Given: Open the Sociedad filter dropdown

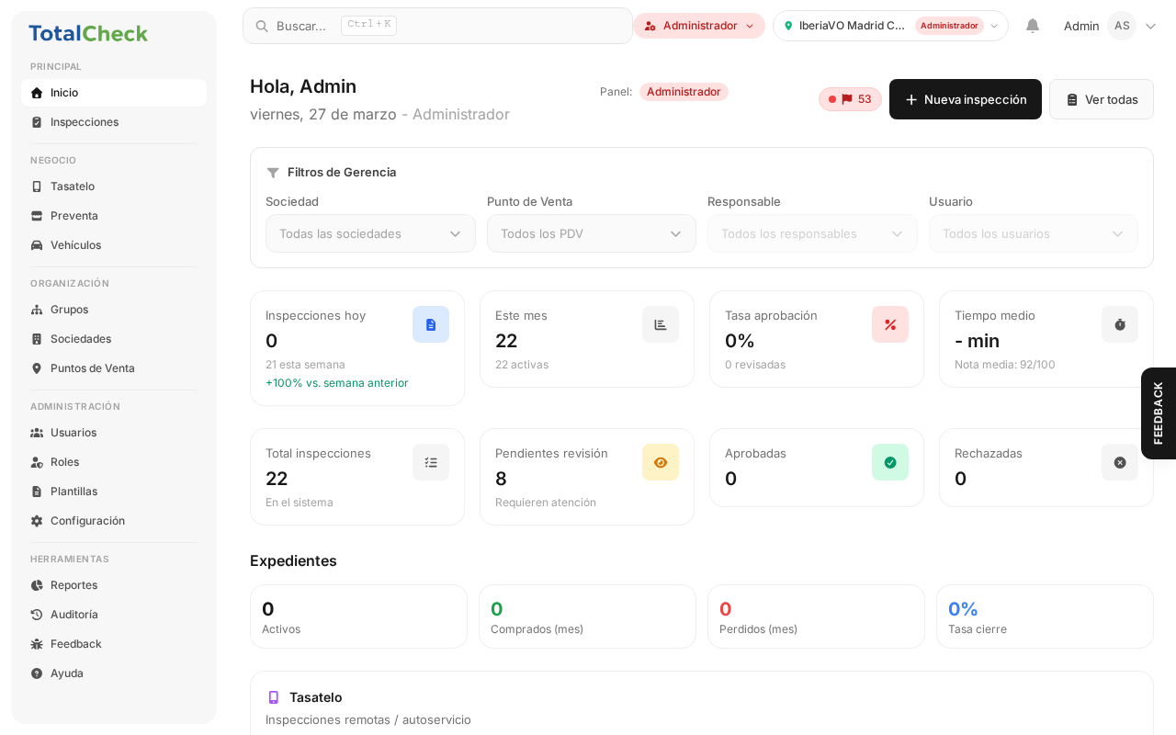Looking at the screenshot, I should (x=370, y=233).
